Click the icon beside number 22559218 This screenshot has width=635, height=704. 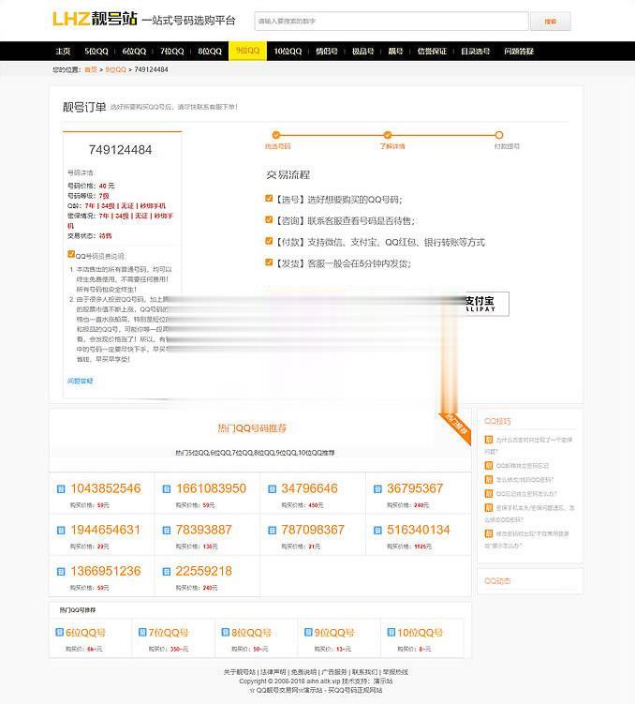167,572
